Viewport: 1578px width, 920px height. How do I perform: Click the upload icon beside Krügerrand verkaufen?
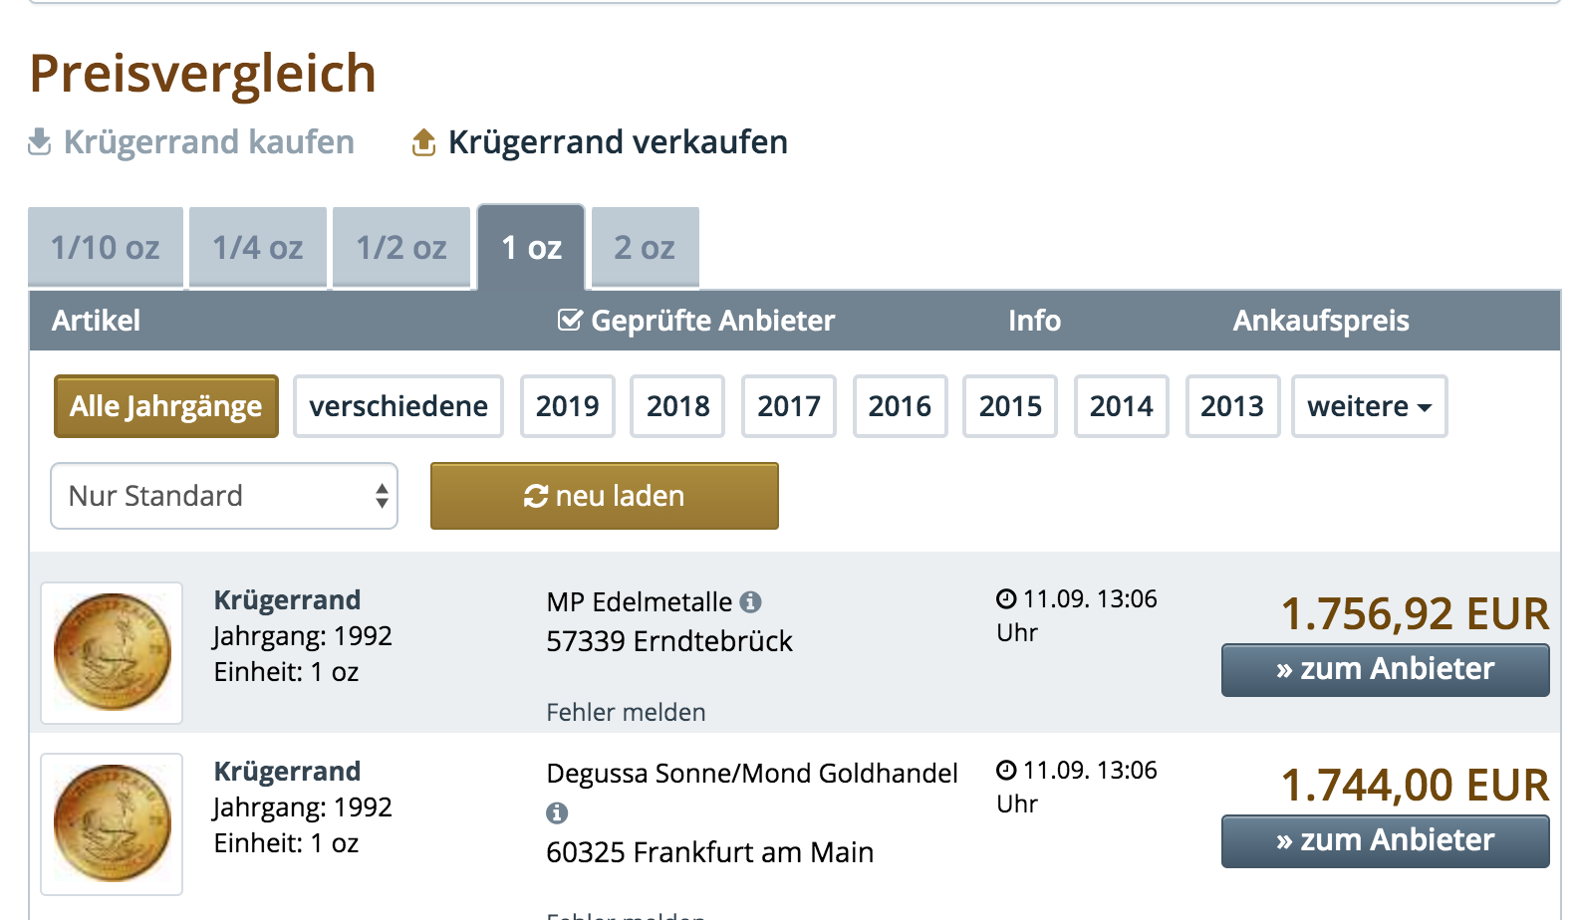424,143
